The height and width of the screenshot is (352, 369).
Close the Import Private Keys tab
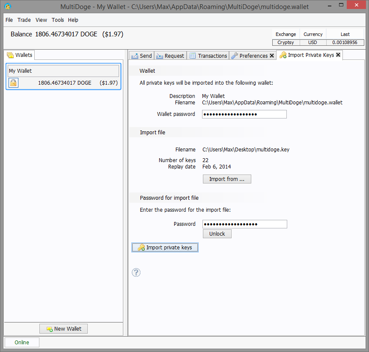(x=338, y=55)
